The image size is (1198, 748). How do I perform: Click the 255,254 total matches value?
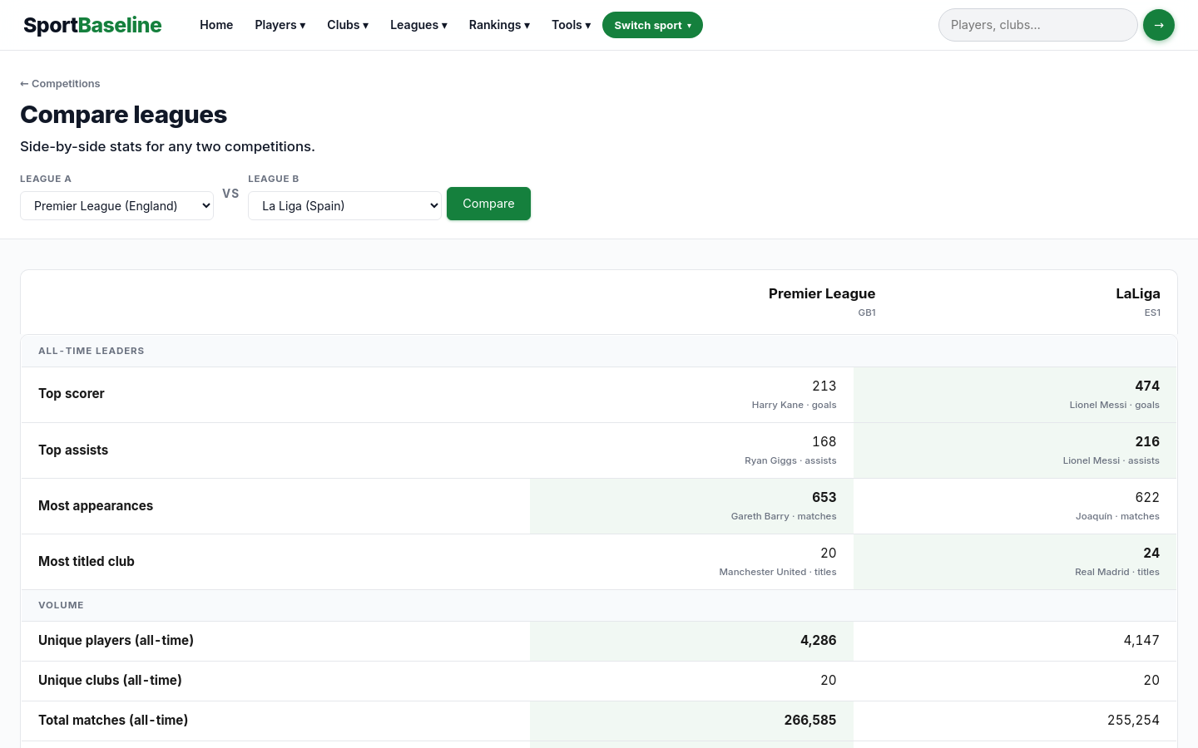tap(1133, 720)
